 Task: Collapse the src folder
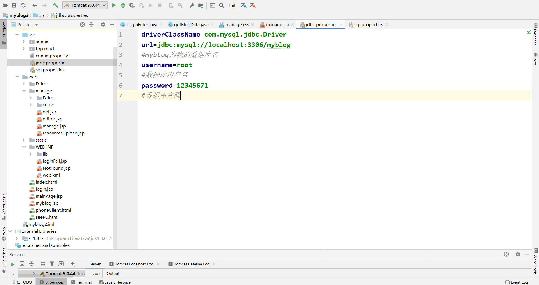tap(17, 35)
